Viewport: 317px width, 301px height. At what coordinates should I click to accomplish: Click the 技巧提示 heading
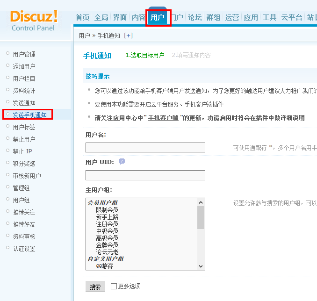pos(97,76)
